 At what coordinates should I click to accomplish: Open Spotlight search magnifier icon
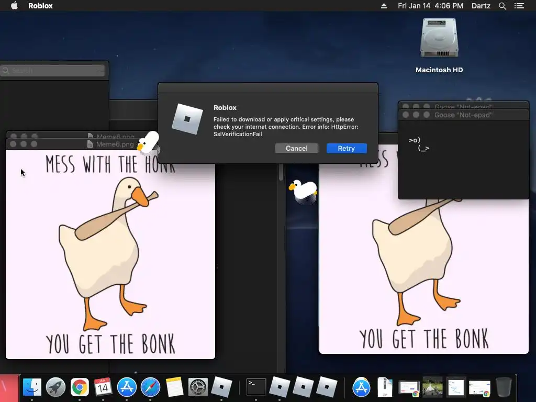click(502, 6)
